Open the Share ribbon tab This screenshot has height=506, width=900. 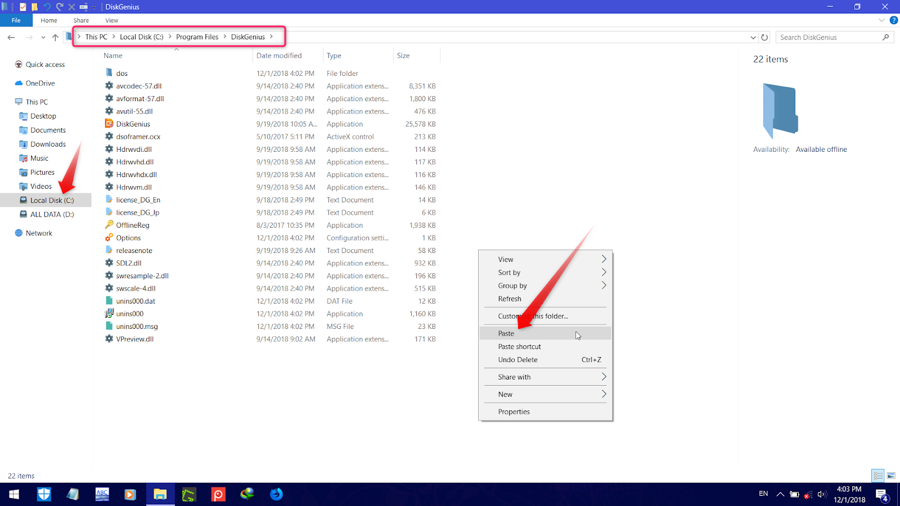point(81,20)
